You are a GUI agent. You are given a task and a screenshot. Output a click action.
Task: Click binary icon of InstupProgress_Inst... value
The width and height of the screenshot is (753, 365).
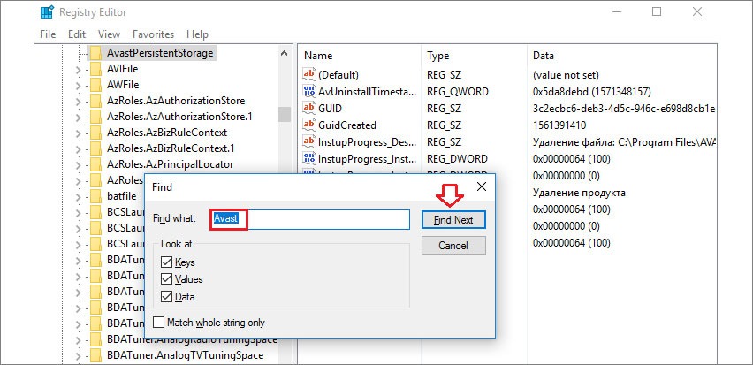[x=308, y=158]
